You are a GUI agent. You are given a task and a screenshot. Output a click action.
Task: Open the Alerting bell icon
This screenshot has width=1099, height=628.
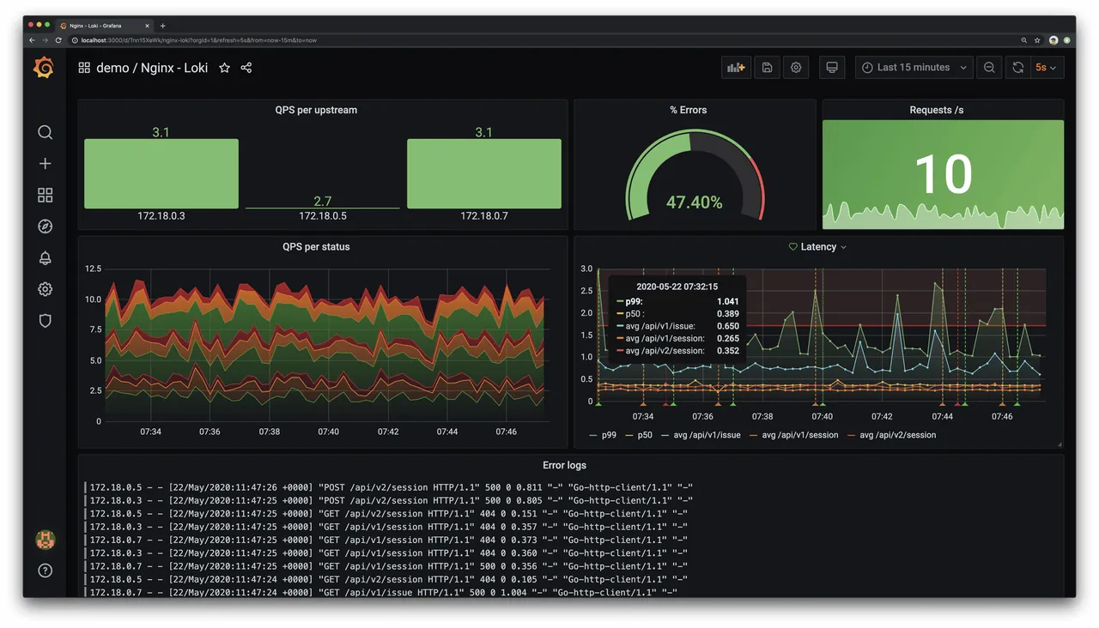pos(46,257)
